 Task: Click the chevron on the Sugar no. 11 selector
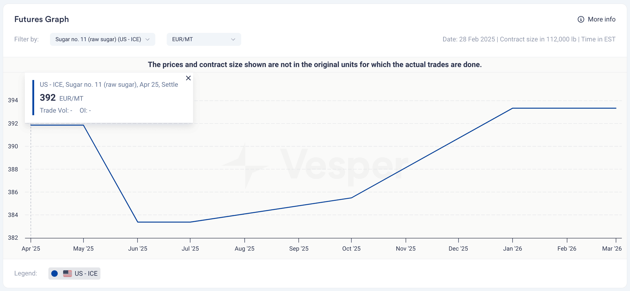point(148,39)
